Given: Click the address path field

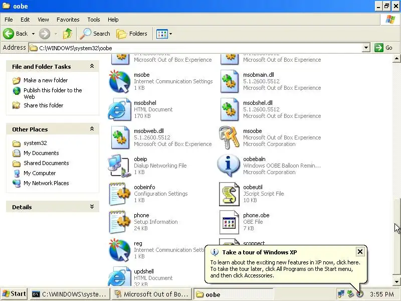Looking at the screenshot, I should click(x=195, y=48).
